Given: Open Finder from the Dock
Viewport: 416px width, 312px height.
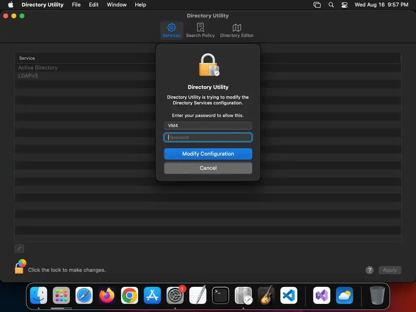Looking at the screenshot, I should [x=39, y=295].
